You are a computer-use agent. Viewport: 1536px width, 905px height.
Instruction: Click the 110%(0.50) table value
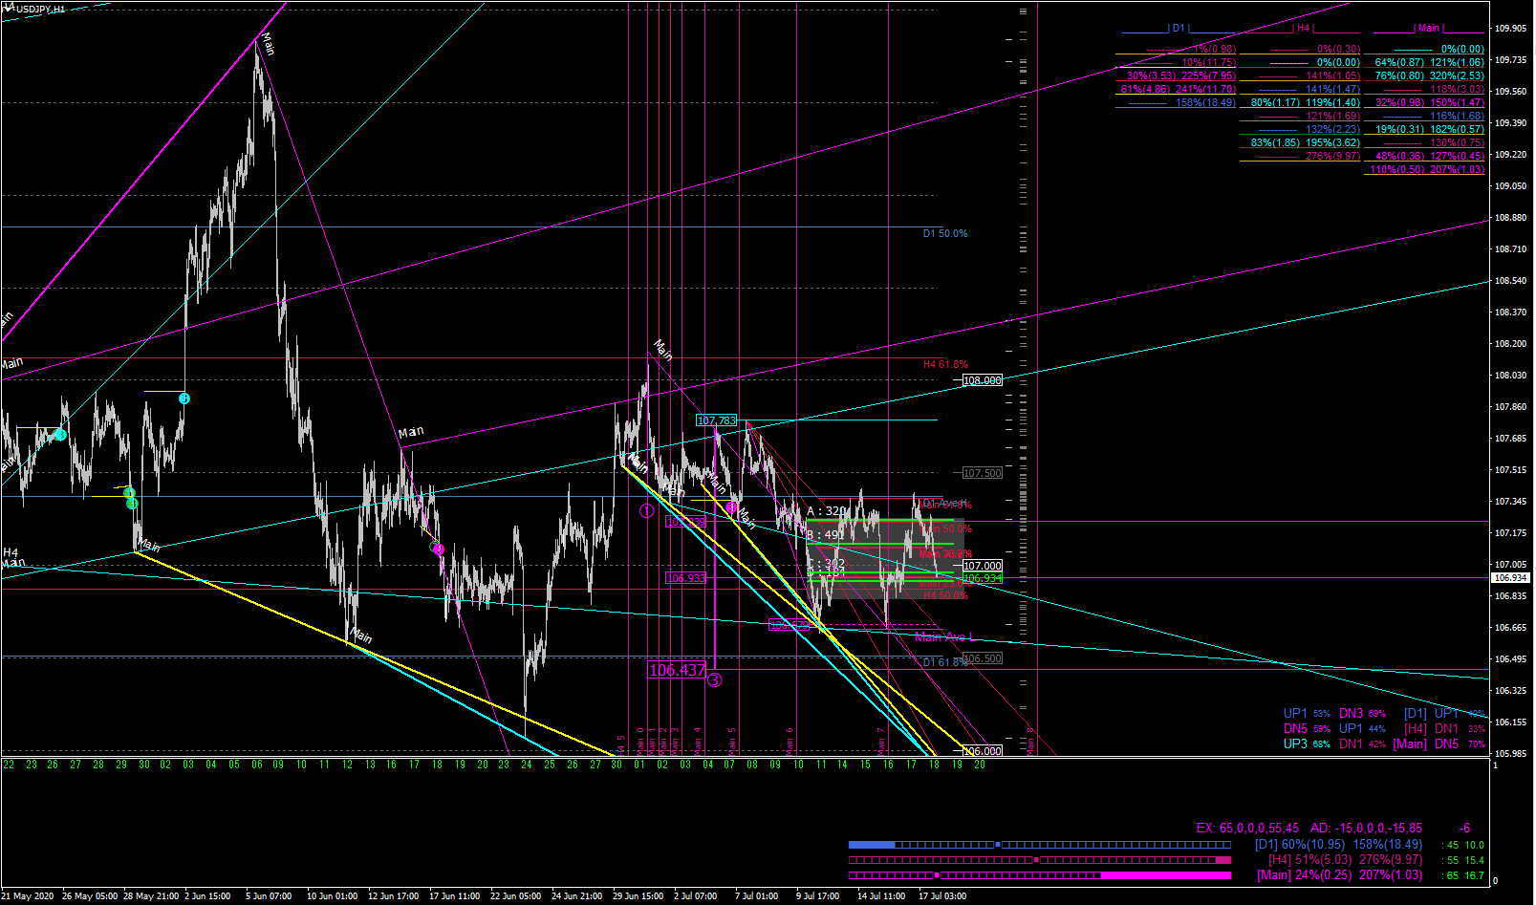click(1397, 170)
